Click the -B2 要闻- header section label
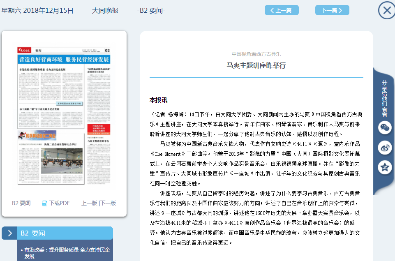 point(151,10)
